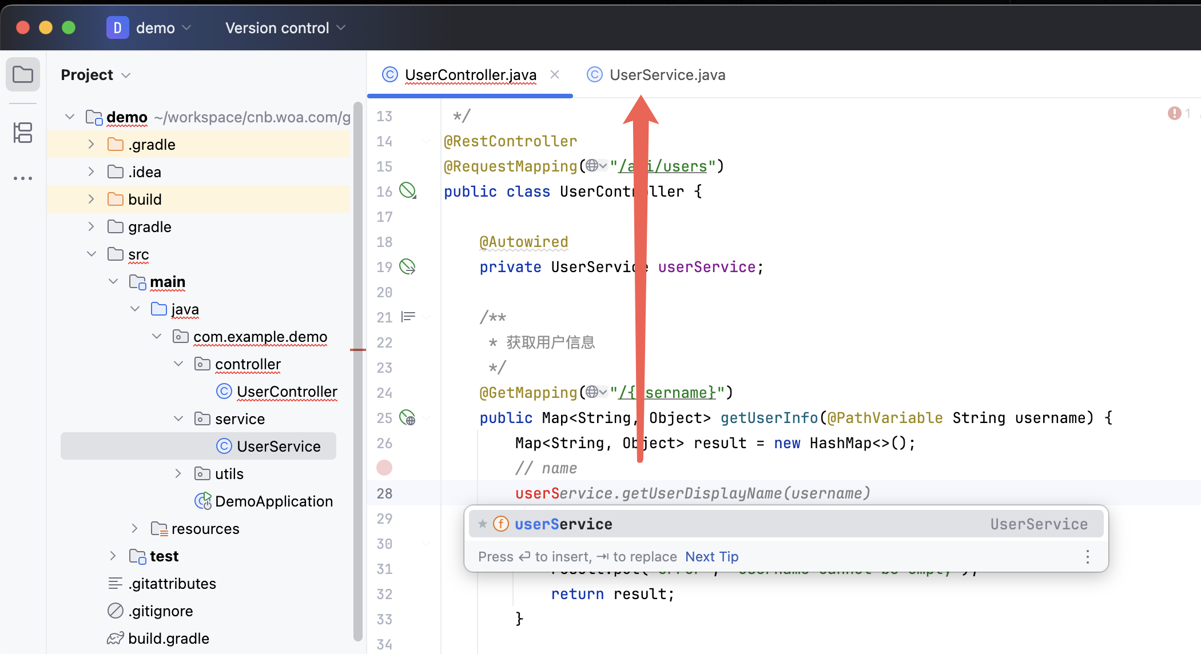Toggle the breakpoint on line 27
Screen dimensions: 1201x654
click(384, 468)
